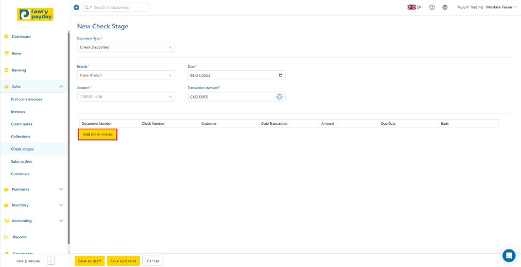Open the Account dropdown
521x267 pixels.
[x=126, y=97]
